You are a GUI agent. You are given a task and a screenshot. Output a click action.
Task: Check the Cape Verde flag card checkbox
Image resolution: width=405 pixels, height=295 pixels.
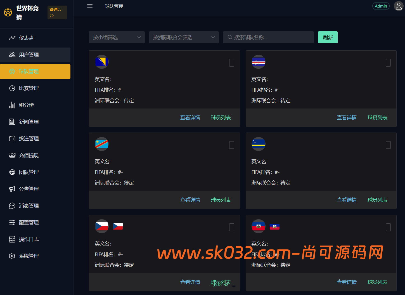(x=388, y=63)
